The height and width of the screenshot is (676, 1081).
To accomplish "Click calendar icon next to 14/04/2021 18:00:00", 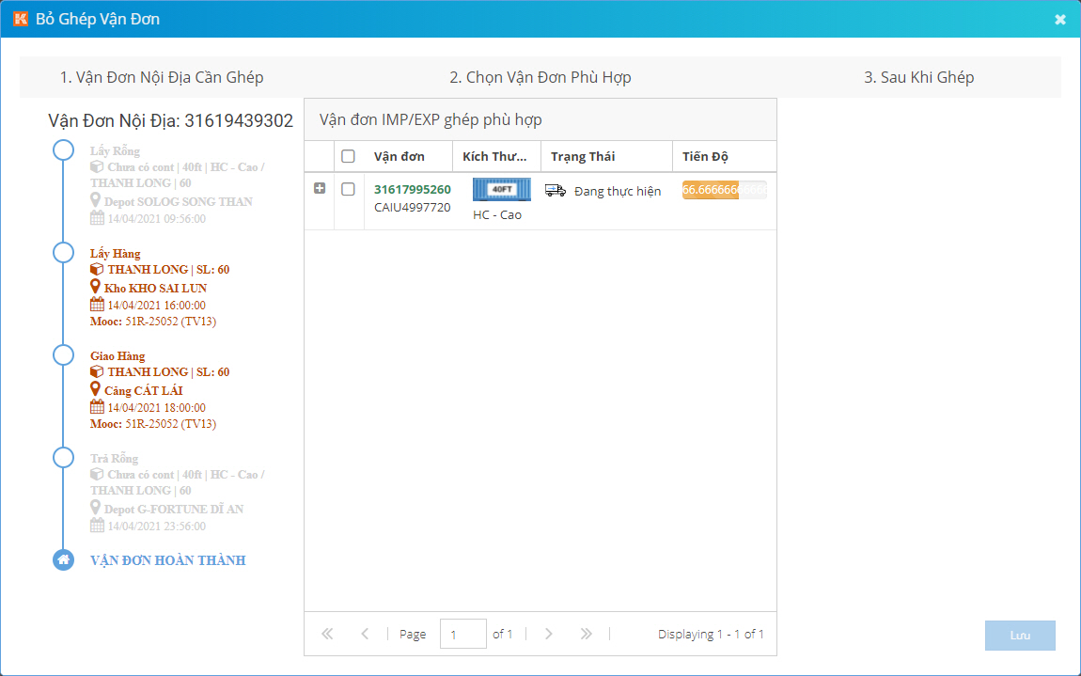I will [x=97, y=407].
